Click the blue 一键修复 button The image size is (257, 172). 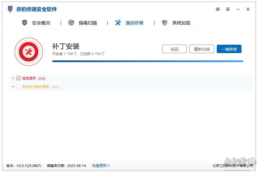tap(229, 49)
